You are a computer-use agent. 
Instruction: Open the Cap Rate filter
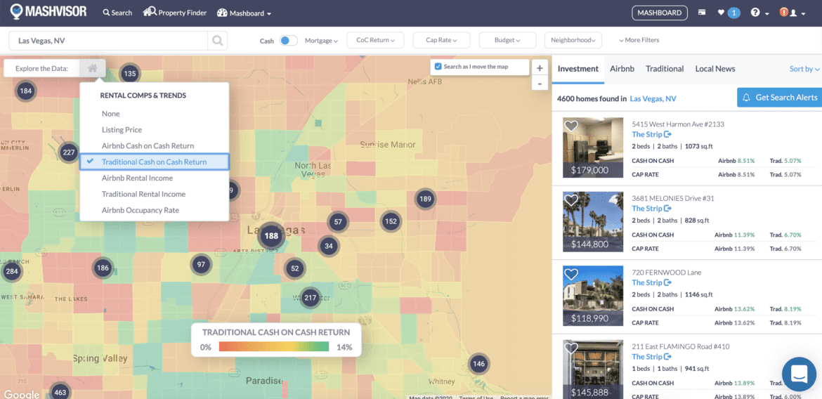[x=441, y=40]
